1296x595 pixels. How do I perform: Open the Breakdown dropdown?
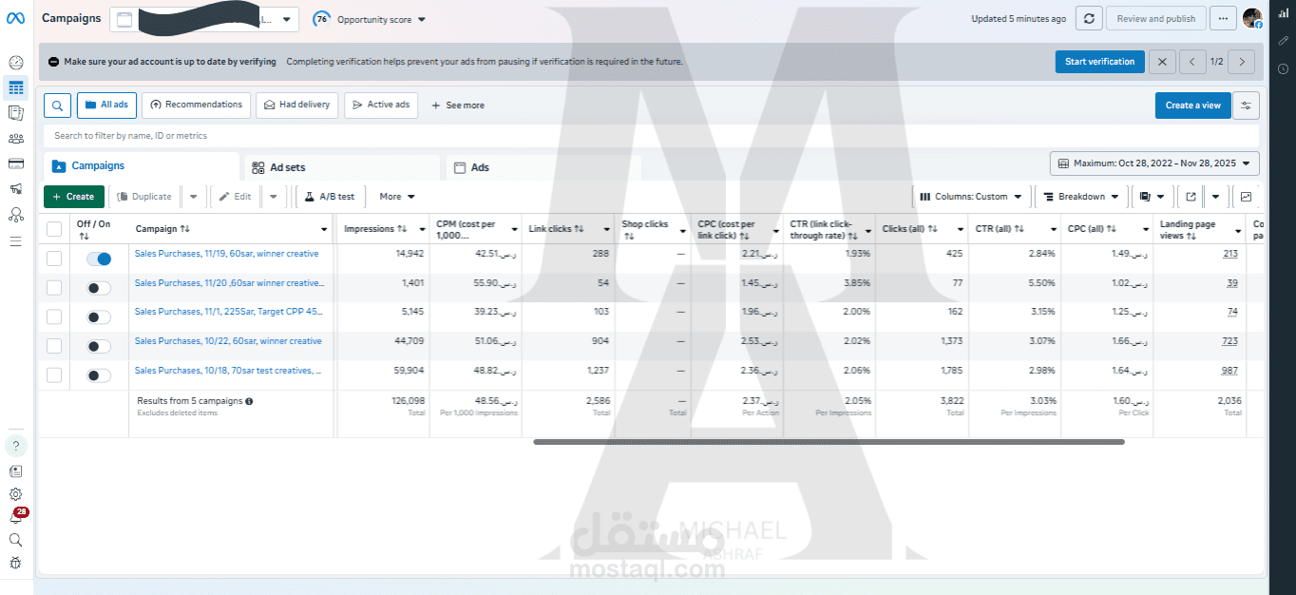[1080, 197]
